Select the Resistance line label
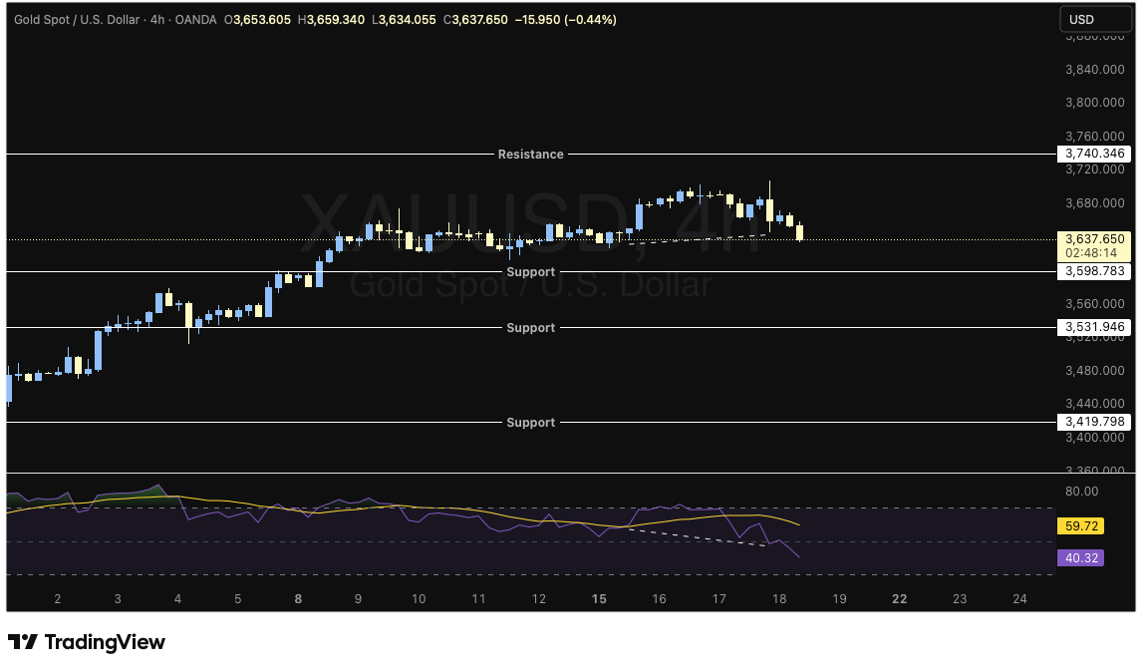The image size is (1146, 672). click(x=530, y=155)
